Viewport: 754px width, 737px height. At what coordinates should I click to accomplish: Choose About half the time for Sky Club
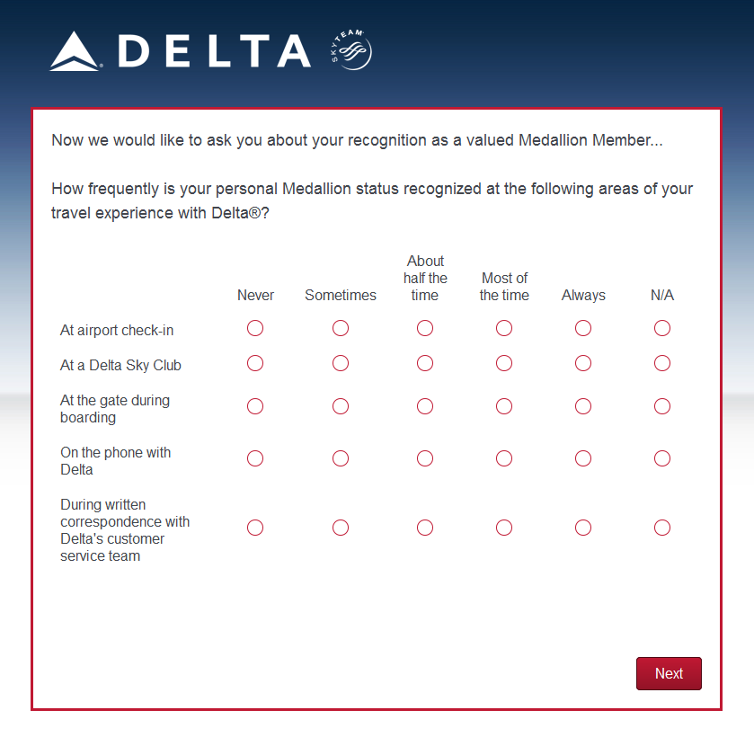tap(425, 364)
